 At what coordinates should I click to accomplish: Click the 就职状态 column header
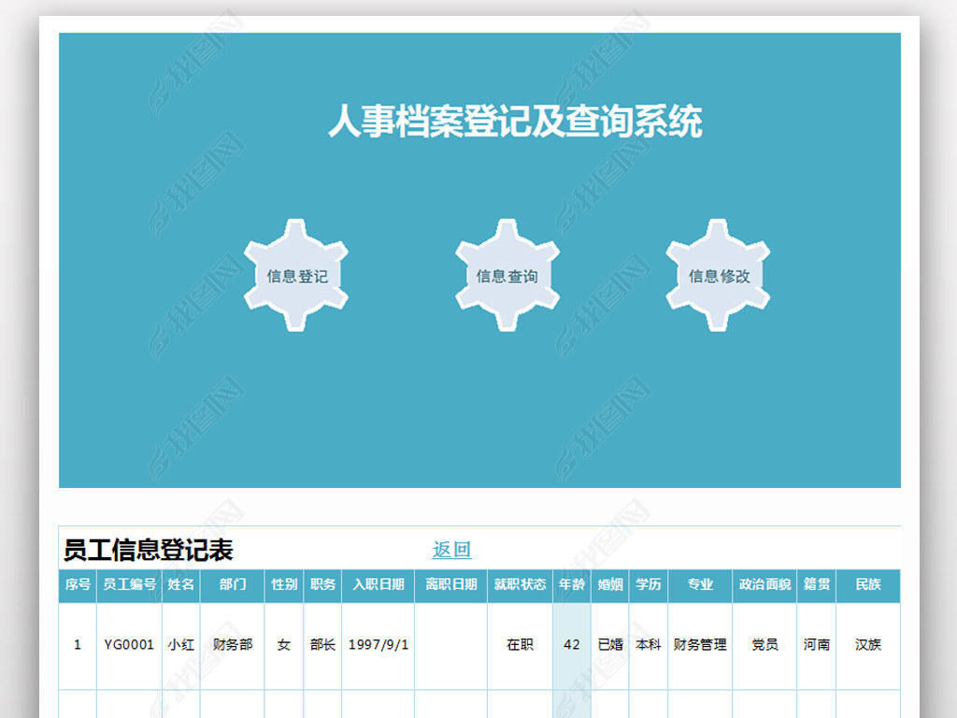pos(520,584)
